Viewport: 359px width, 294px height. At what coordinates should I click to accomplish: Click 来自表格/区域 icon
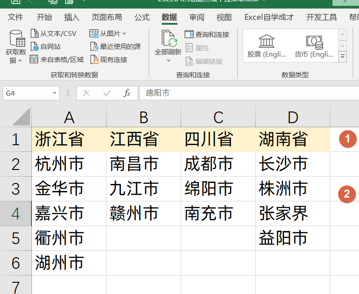(x=34, y=60)
